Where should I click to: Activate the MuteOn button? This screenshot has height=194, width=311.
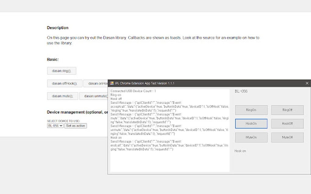pos(251,137)
